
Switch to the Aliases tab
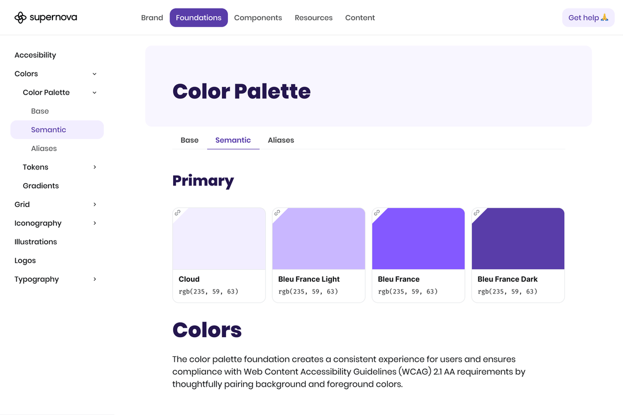[281, 140]
